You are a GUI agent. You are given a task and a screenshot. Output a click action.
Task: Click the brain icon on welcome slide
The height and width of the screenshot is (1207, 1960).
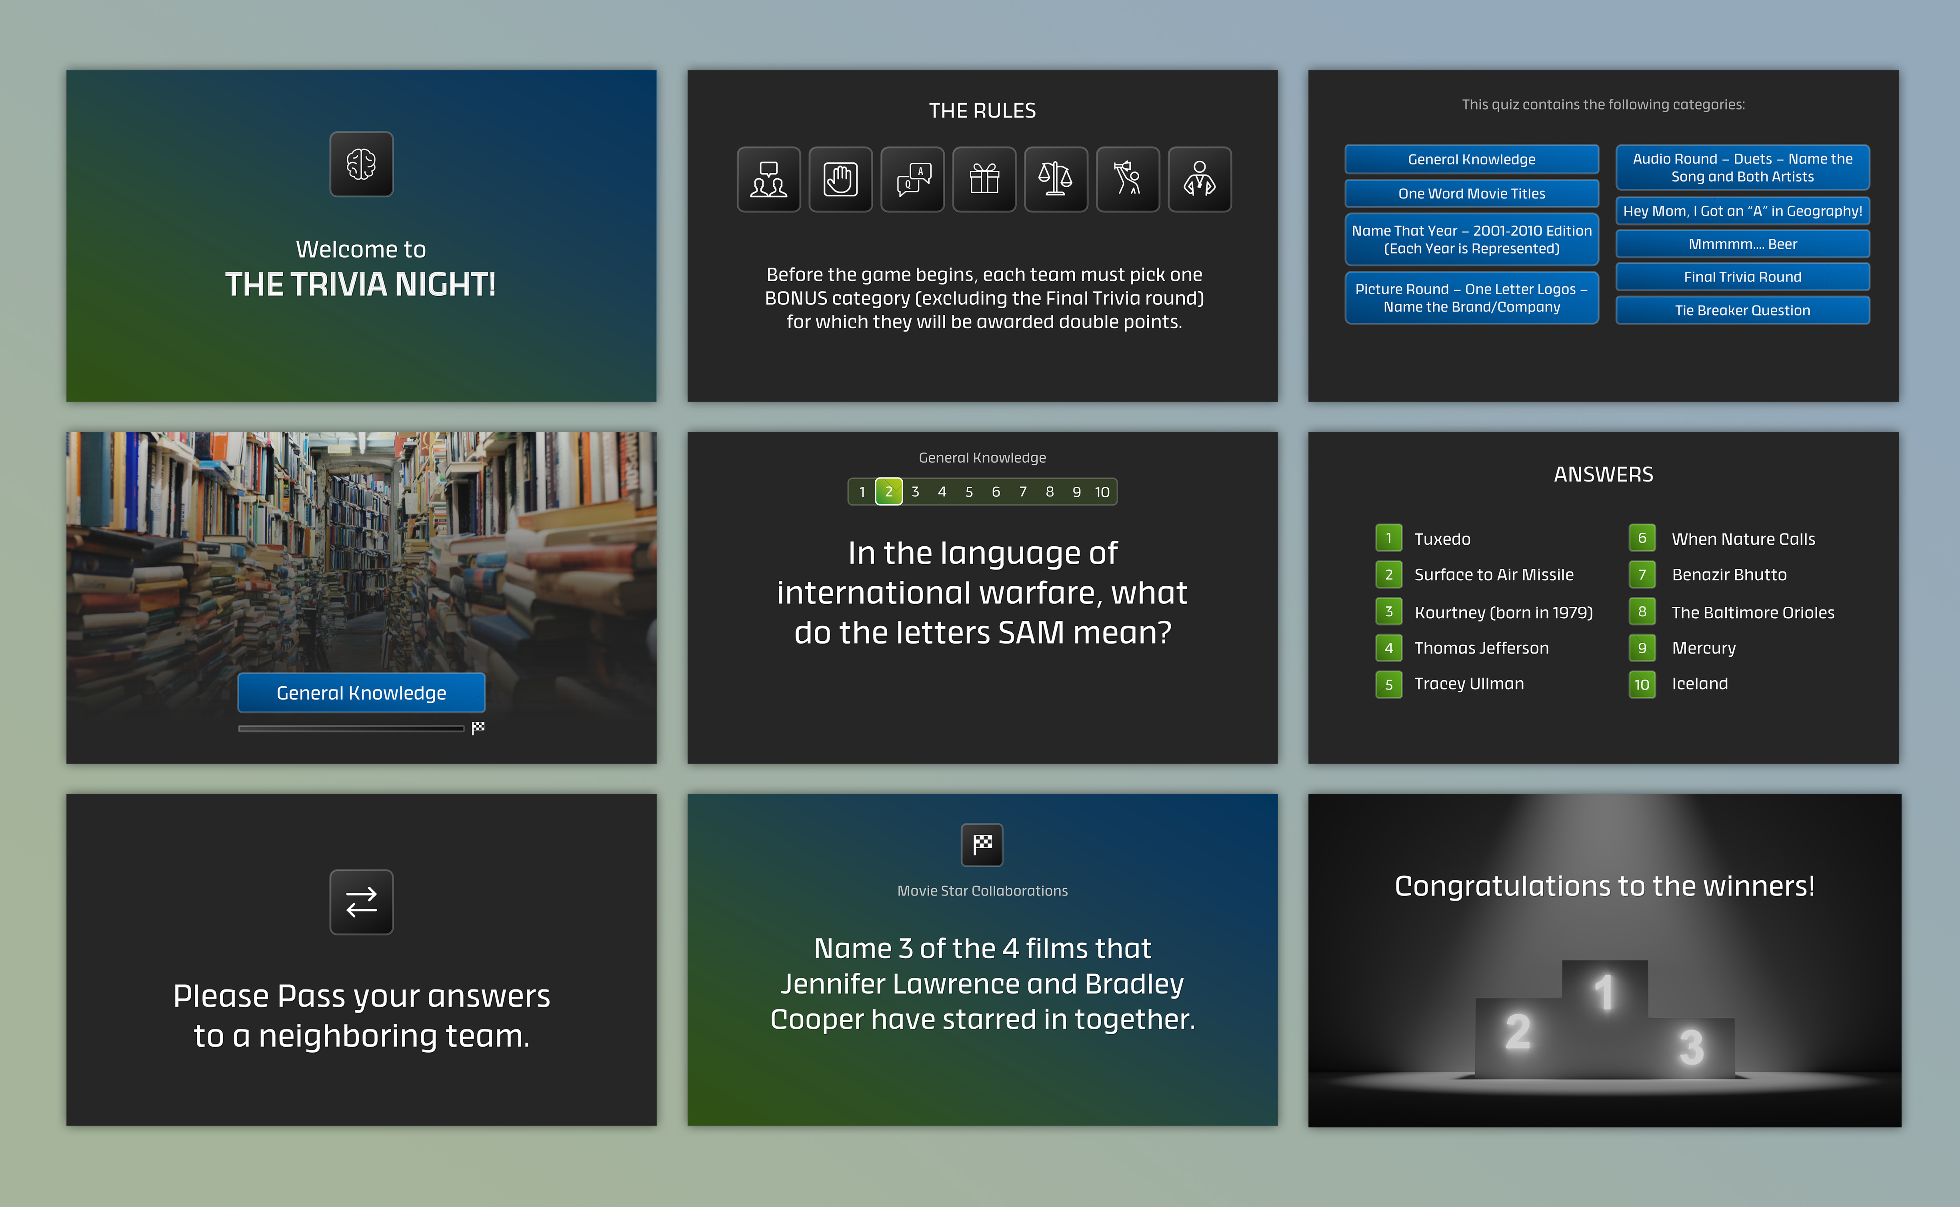361,164
